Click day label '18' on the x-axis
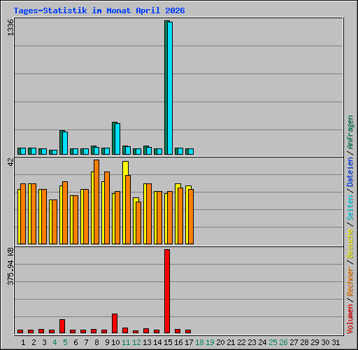The height and width of the screenshot is (350, 358). 199,342
